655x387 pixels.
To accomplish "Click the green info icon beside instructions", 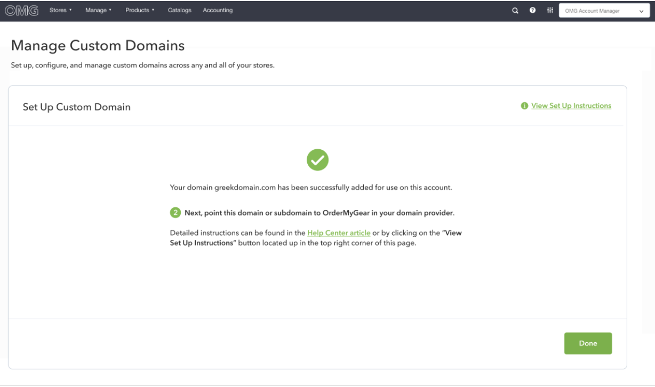I will (x=525, y=106).
